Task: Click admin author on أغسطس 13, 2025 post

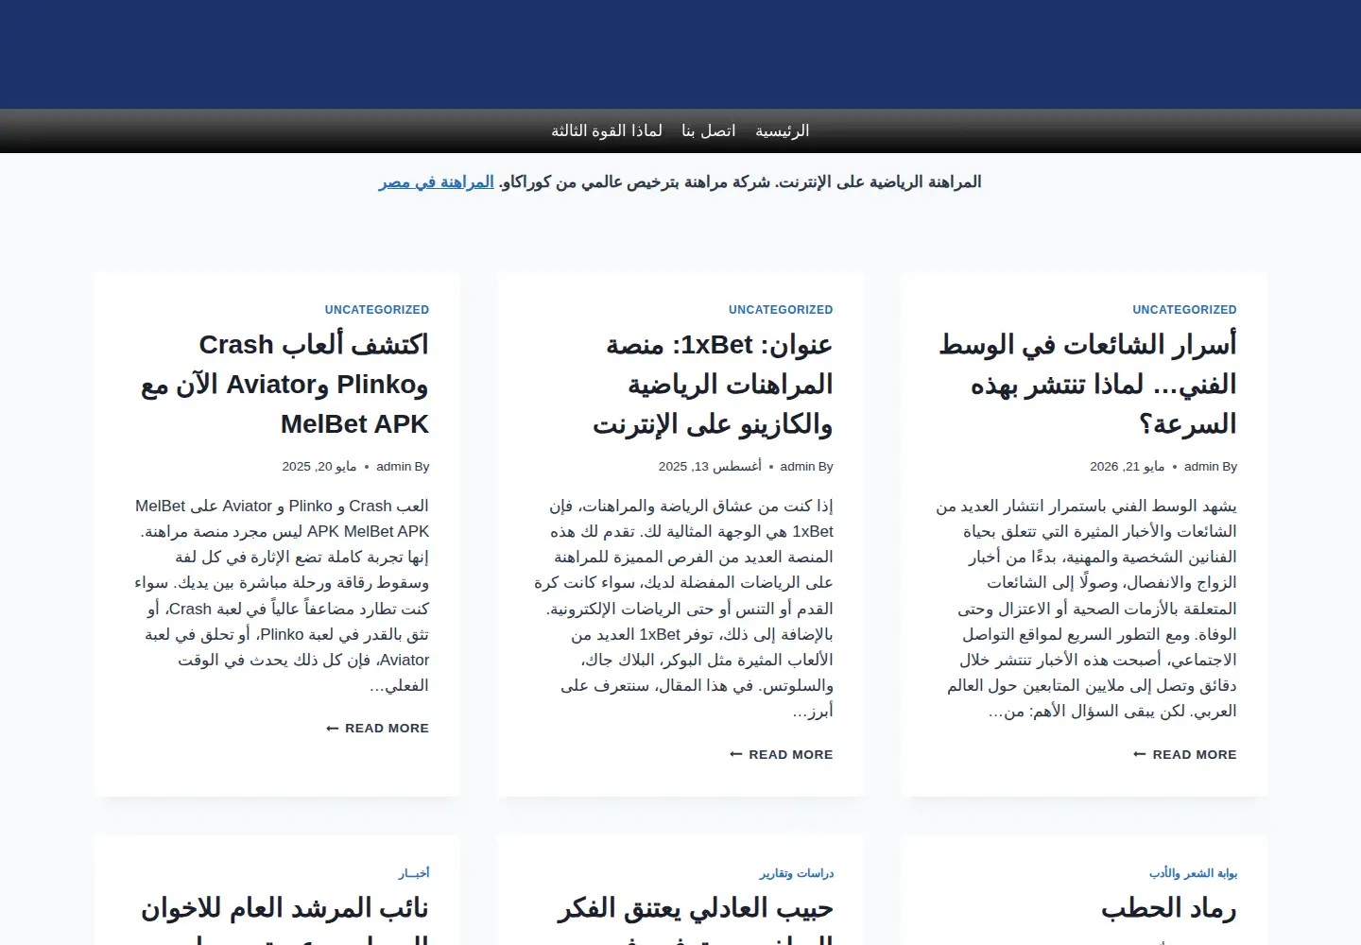Action: [x=797, y=467]
